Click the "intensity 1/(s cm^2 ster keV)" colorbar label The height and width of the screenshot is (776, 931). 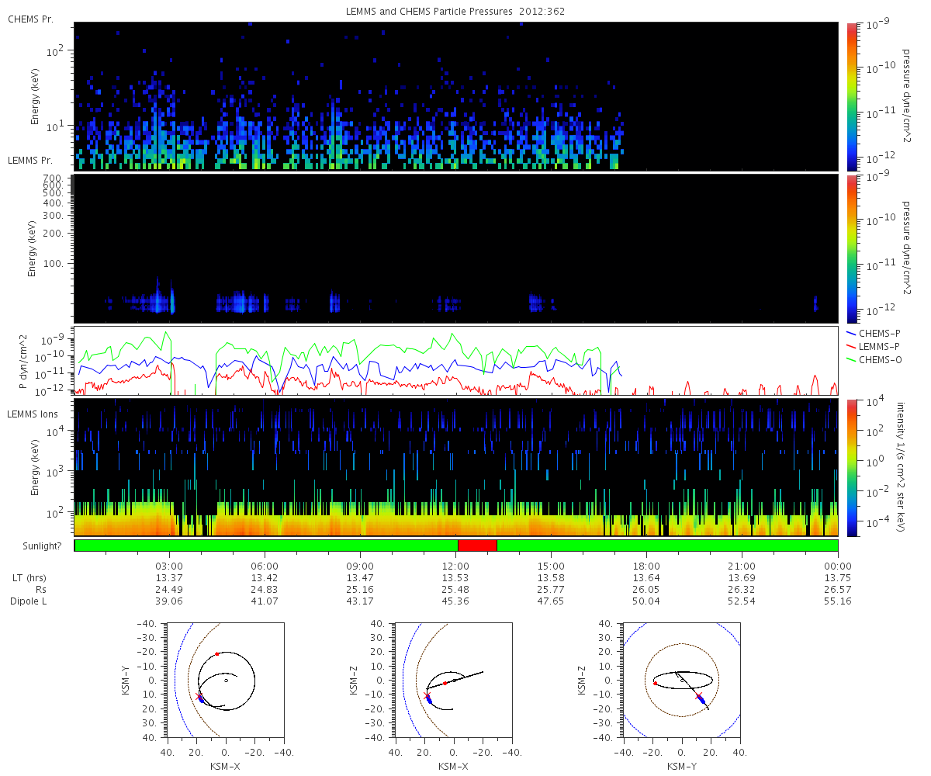[902, 467]
